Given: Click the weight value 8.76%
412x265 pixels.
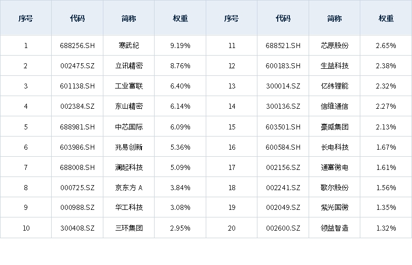Looking at the screenshot, I should (x=180, y=66).
